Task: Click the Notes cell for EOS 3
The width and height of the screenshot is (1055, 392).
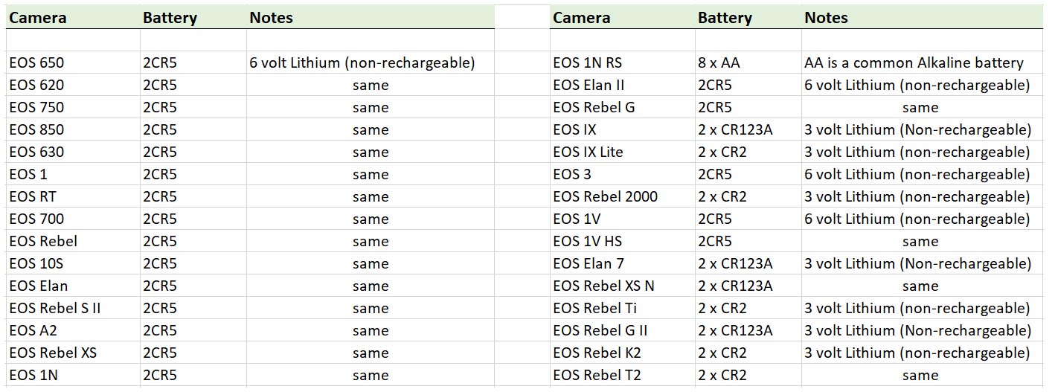Action: pyautogui.click(x=917, y=175)
